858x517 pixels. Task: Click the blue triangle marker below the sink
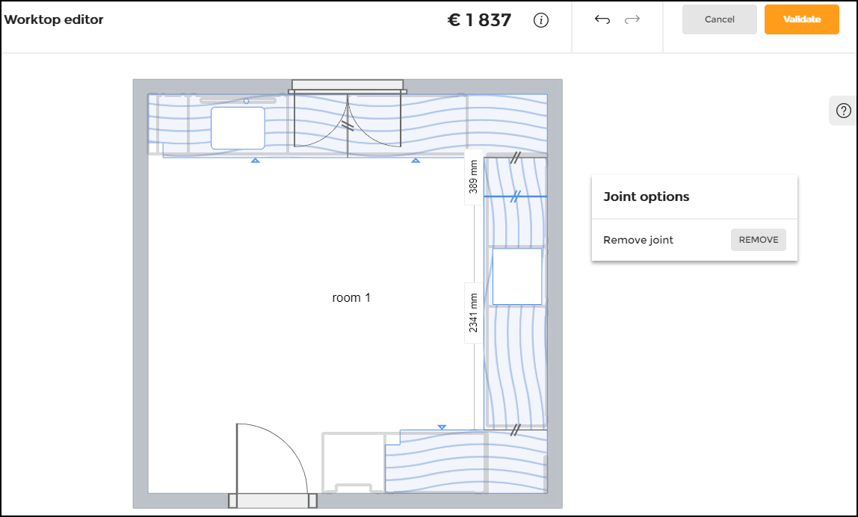pos(255,160)
